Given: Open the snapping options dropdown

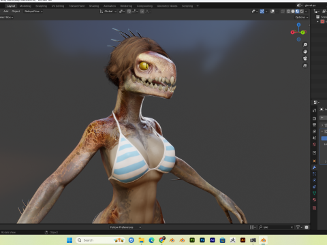Looking at the screenshot, I should [134, 12].
